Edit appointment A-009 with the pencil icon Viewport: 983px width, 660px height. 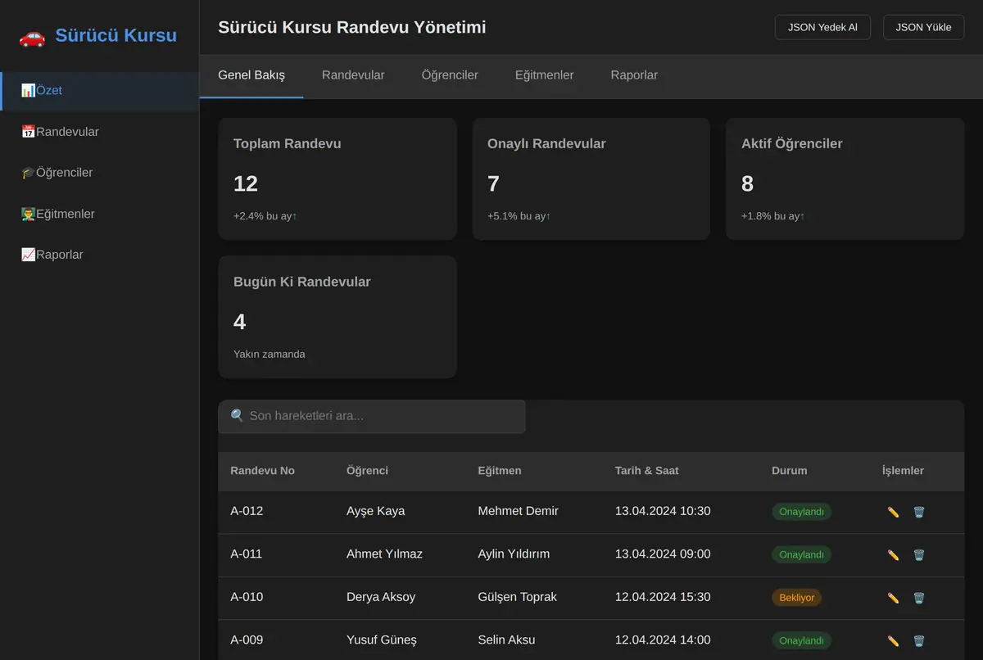click(x=893, y=640)
